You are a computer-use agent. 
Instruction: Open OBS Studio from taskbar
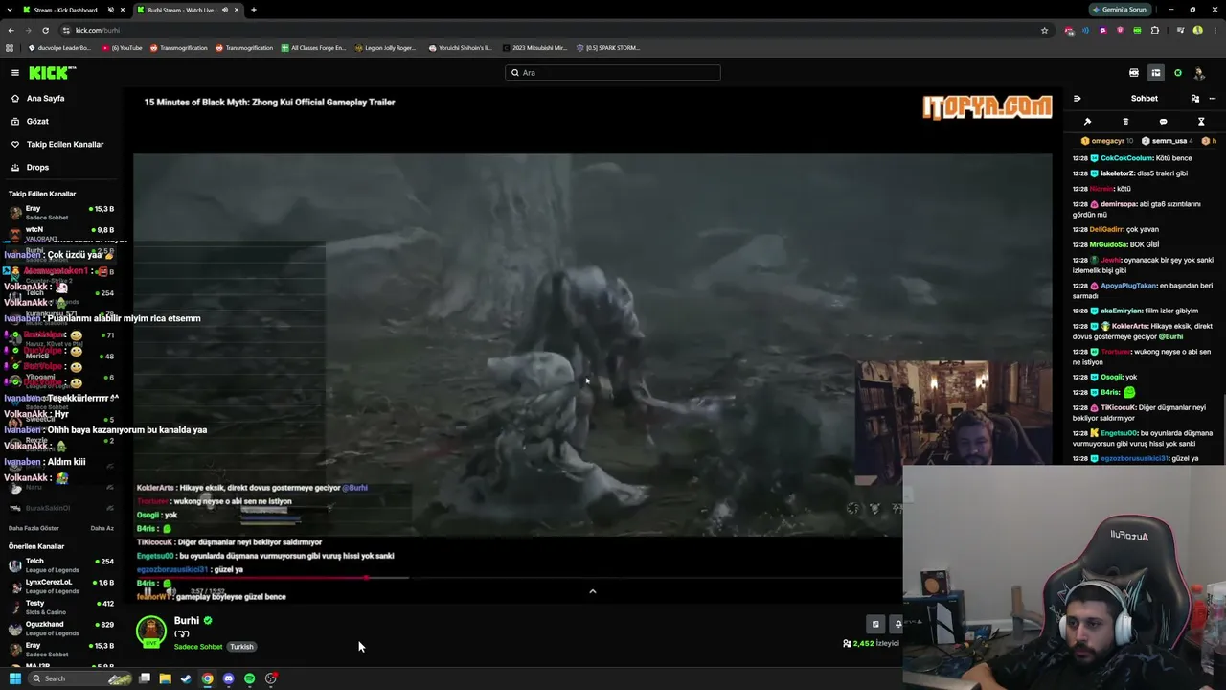[x=271, y=678]
